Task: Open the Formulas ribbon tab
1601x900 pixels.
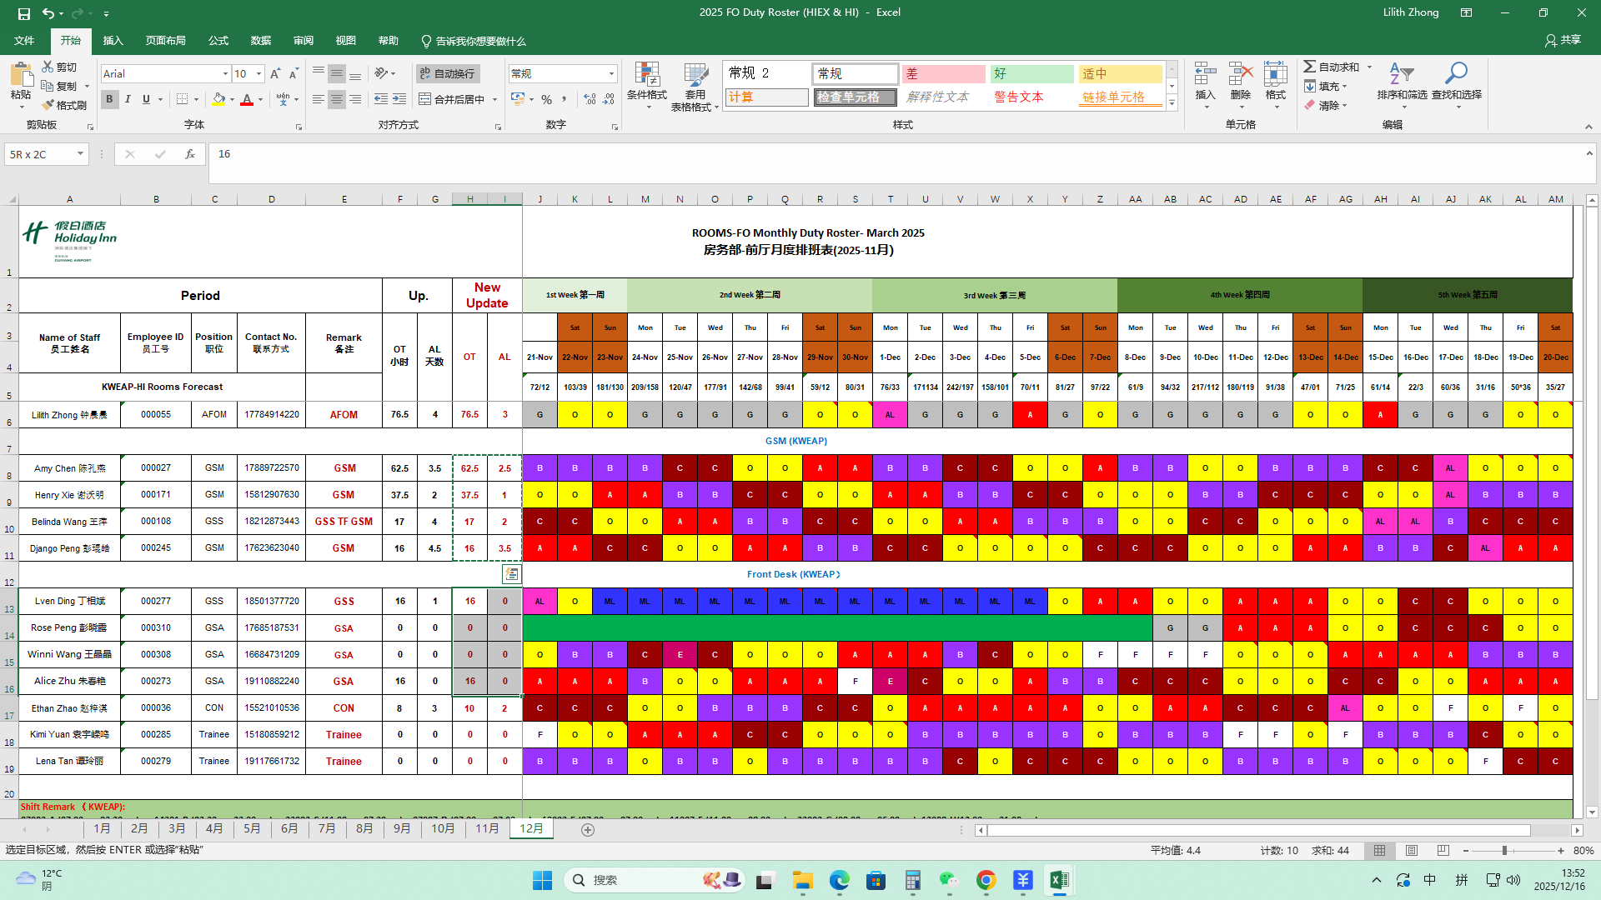Action: coord(218,41)
